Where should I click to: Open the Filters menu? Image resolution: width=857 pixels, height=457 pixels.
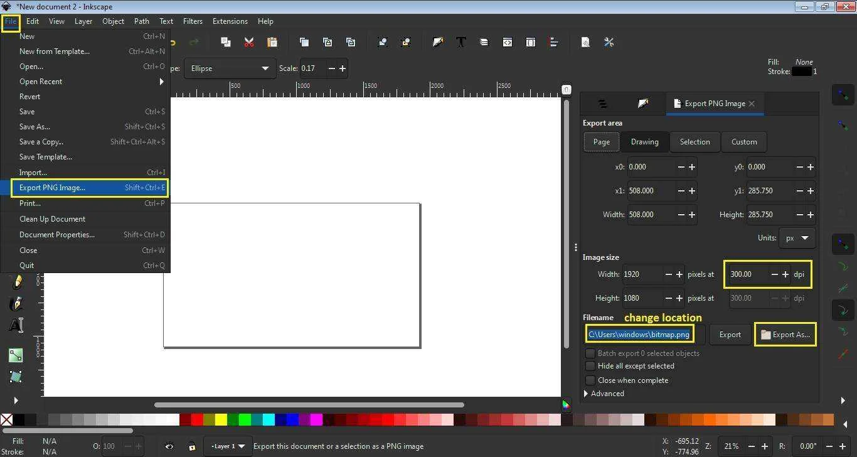193,21
